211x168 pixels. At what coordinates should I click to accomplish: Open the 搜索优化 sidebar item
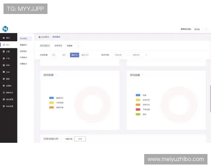(x=8, y=92)
